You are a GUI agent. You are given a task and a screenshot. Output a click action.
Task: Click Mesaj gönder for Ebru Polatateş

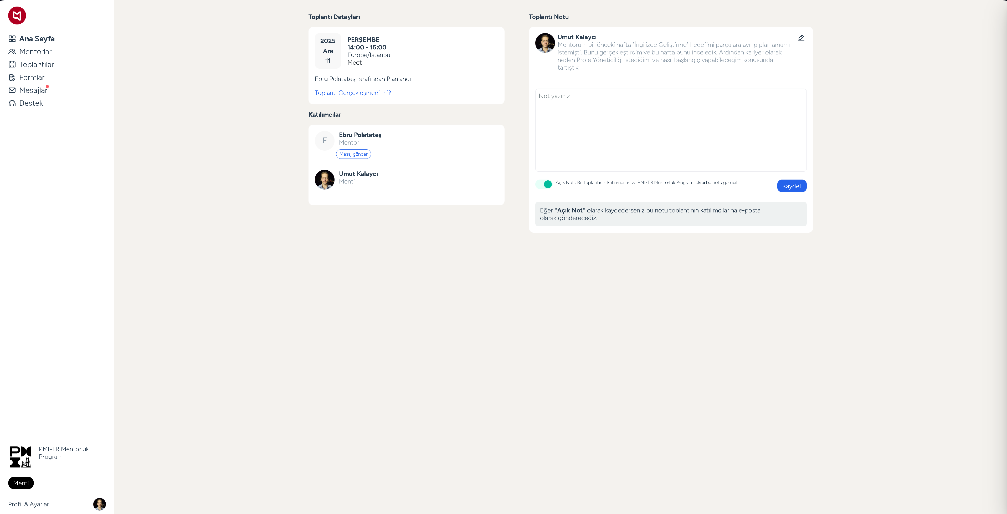point(353,154)
